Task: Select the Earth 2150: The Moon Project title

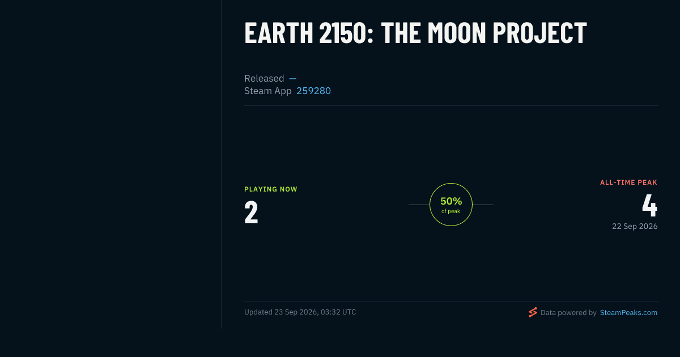Action: pyautogui.click(x=415, y=33)
